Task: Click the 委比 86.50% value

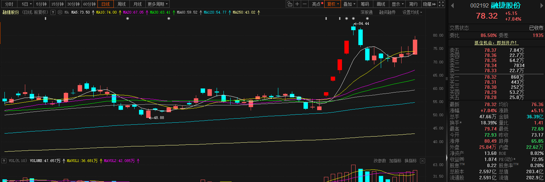Action: pos(488,35)
